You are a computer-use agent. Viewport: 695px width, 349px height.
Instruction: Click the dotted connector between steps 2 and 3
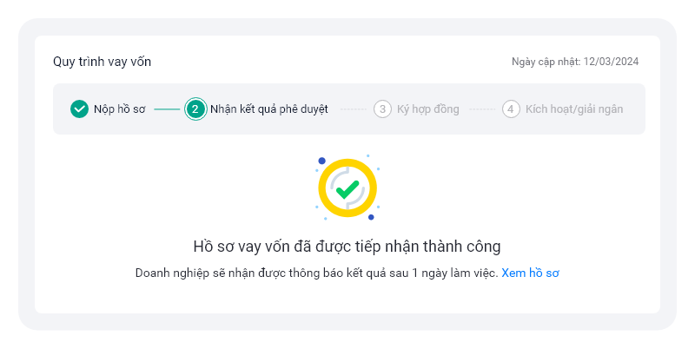click(353, 109)
